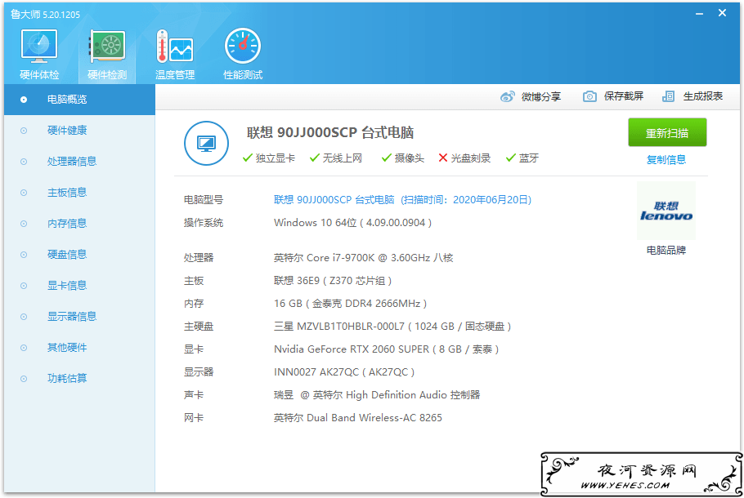Click the 微博分享 text label
Viewport: 744px width, 498px height.
pos(541,96)
